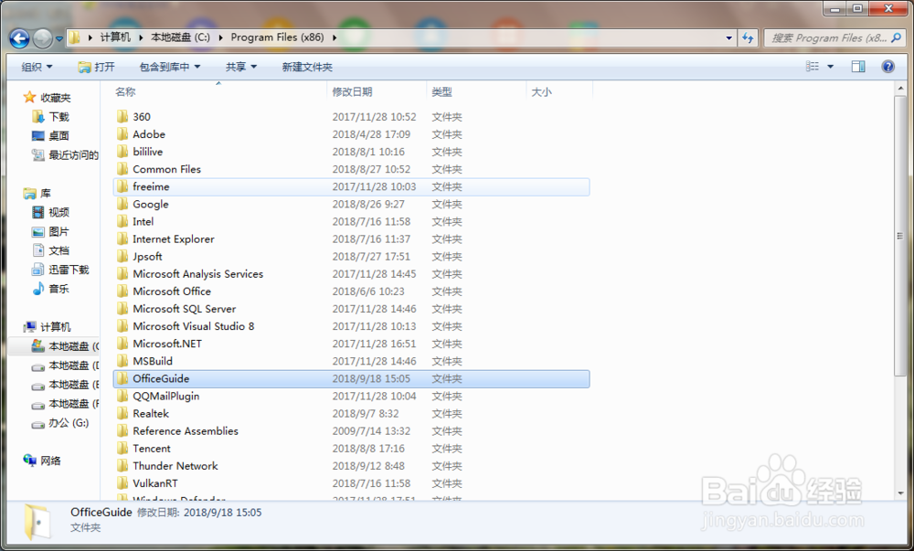This screenshot has width=914, height=551.
Task: Select Reference Assemblies folder name
Action: (186, 431)
